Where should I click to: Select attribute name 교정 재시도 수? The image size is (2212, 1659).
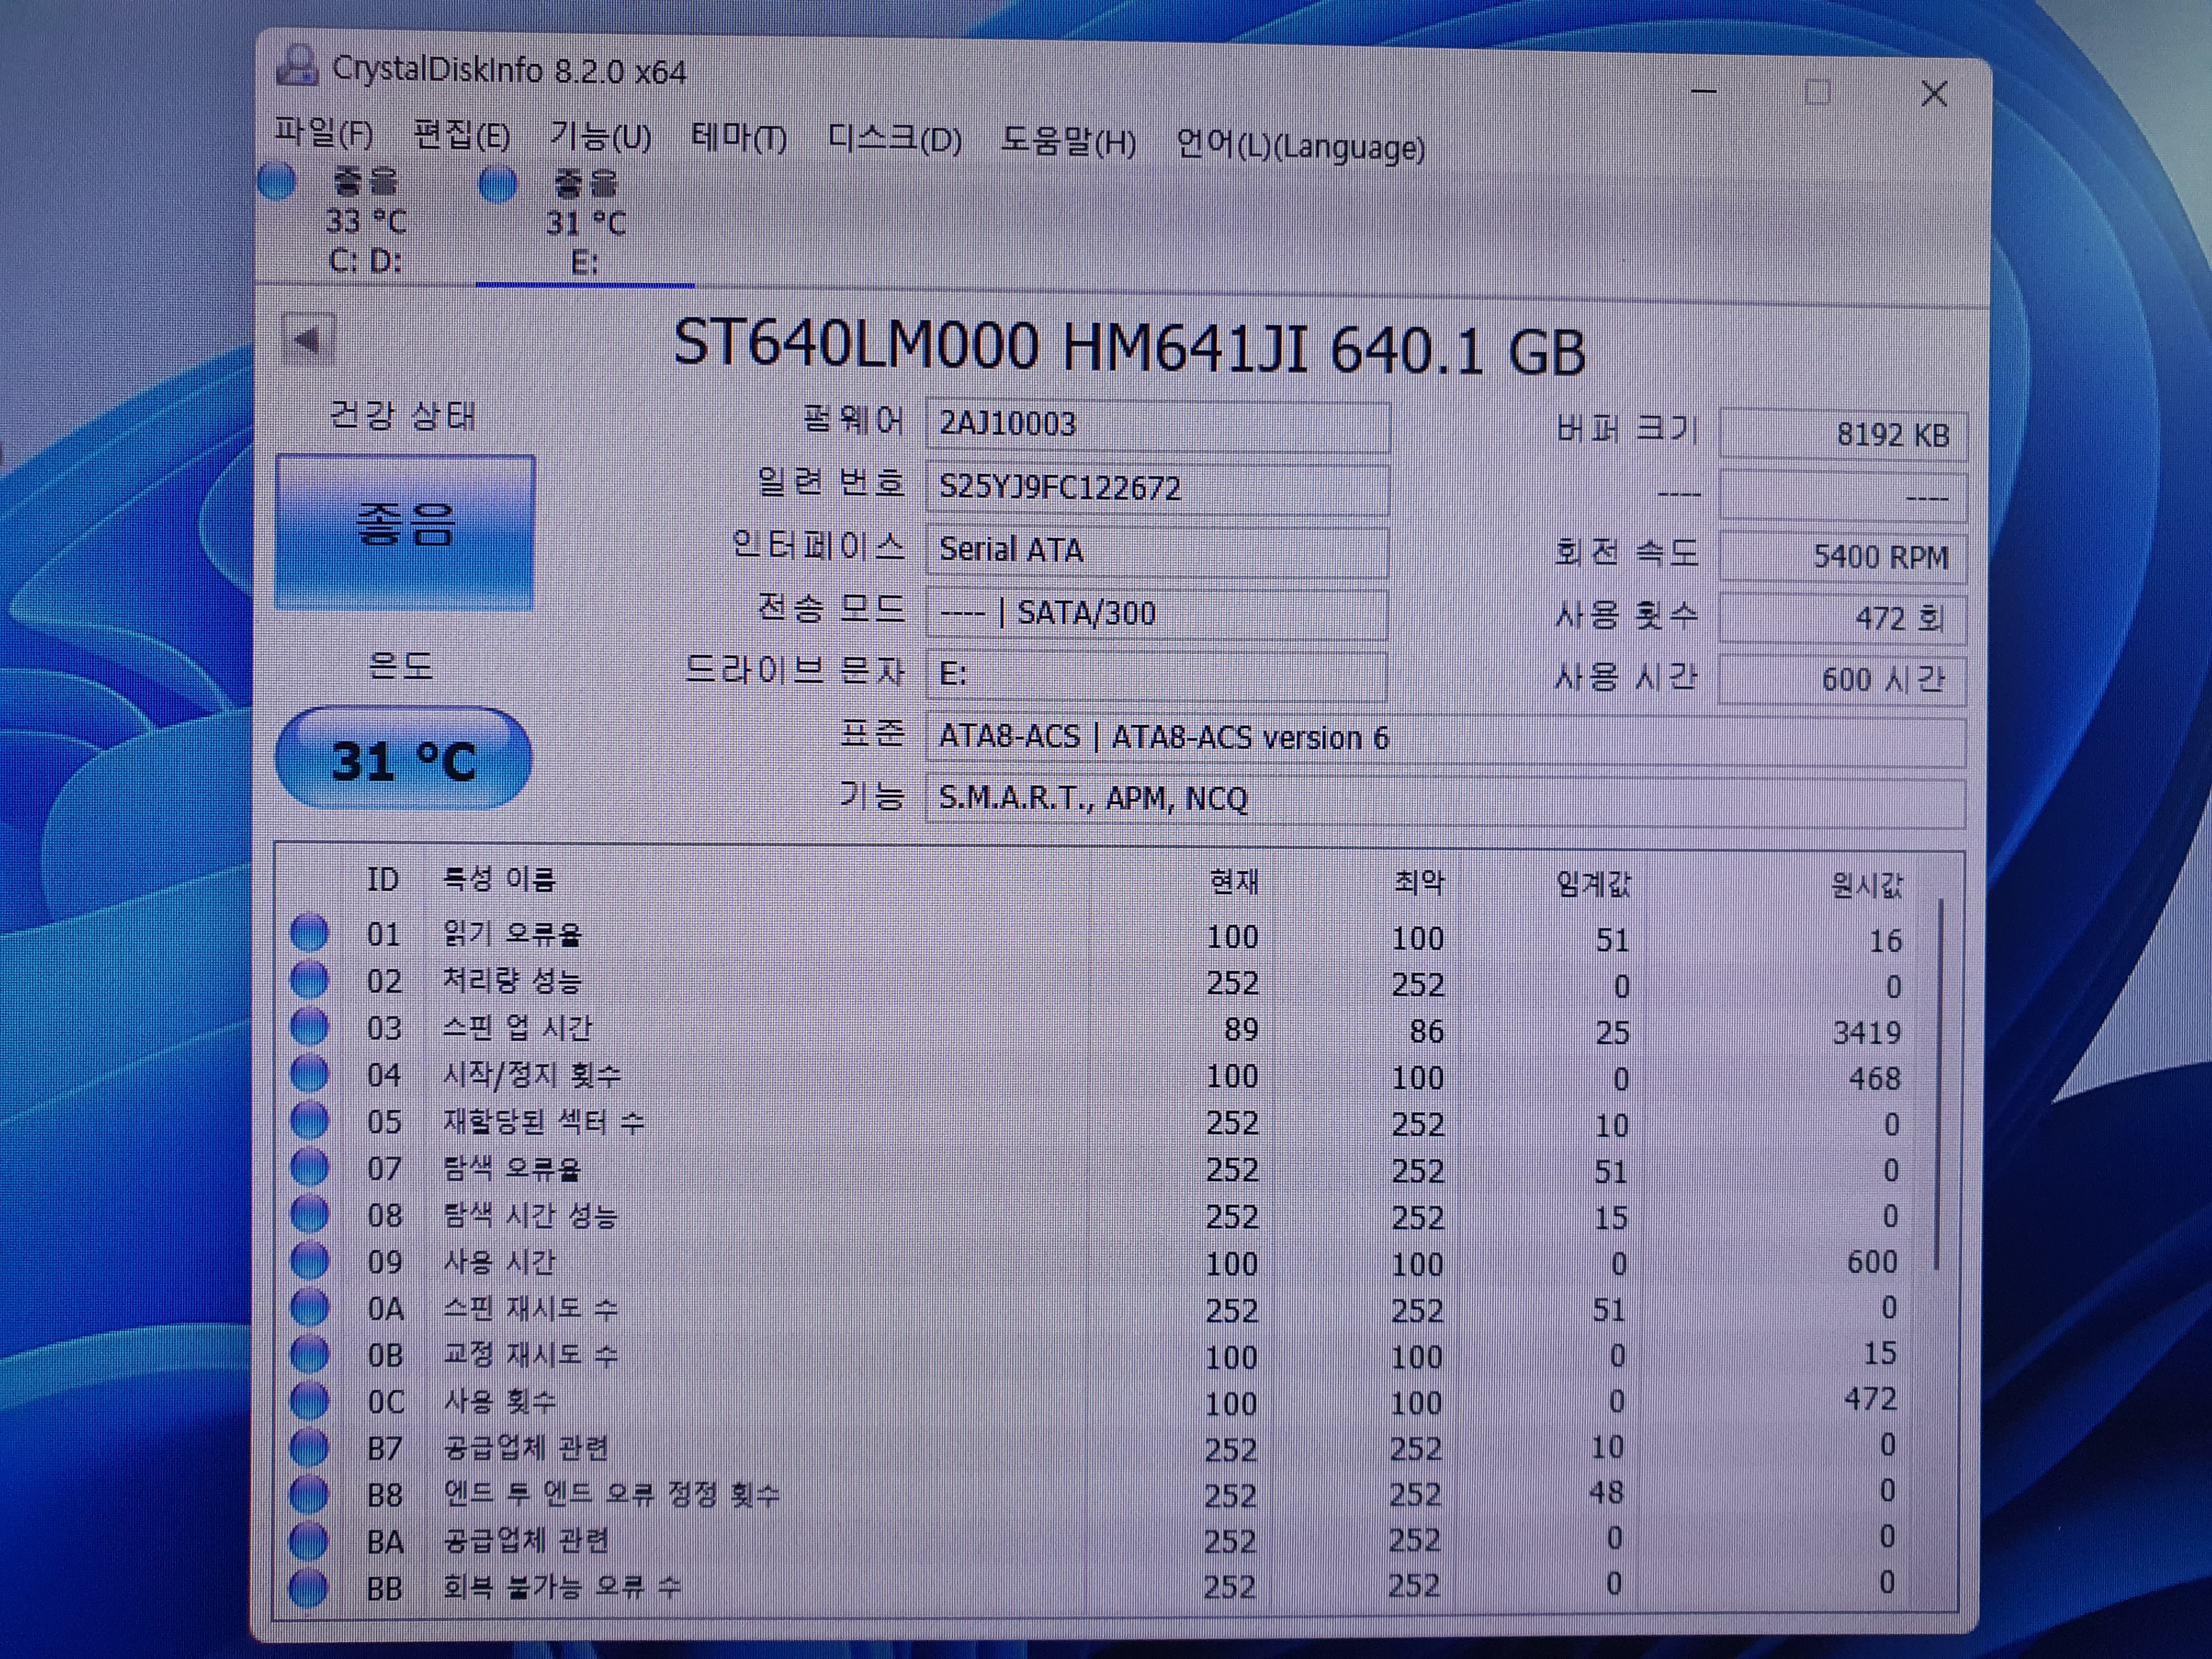tap(530, 1356)
